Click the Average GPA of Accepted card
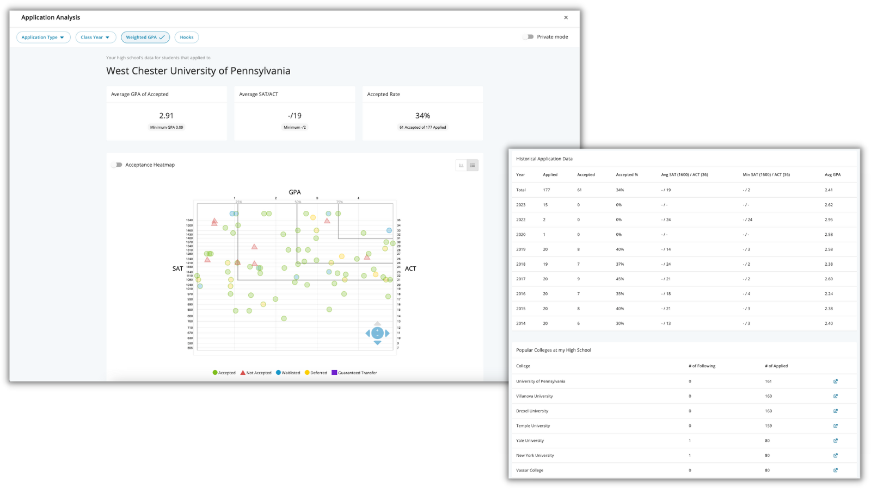Image resolution: width=871 pixels, height=489 pixels. (167, 114)
